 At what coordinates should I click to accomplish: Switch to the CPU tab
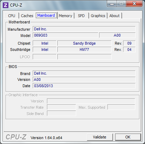[11, 16]
